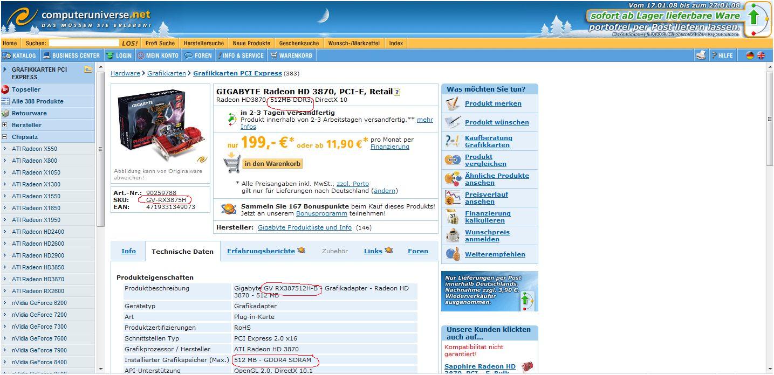This screenshot has height=375, width=774.
Task: Open the KATALOG menu
Action: [x=20, y=55]
